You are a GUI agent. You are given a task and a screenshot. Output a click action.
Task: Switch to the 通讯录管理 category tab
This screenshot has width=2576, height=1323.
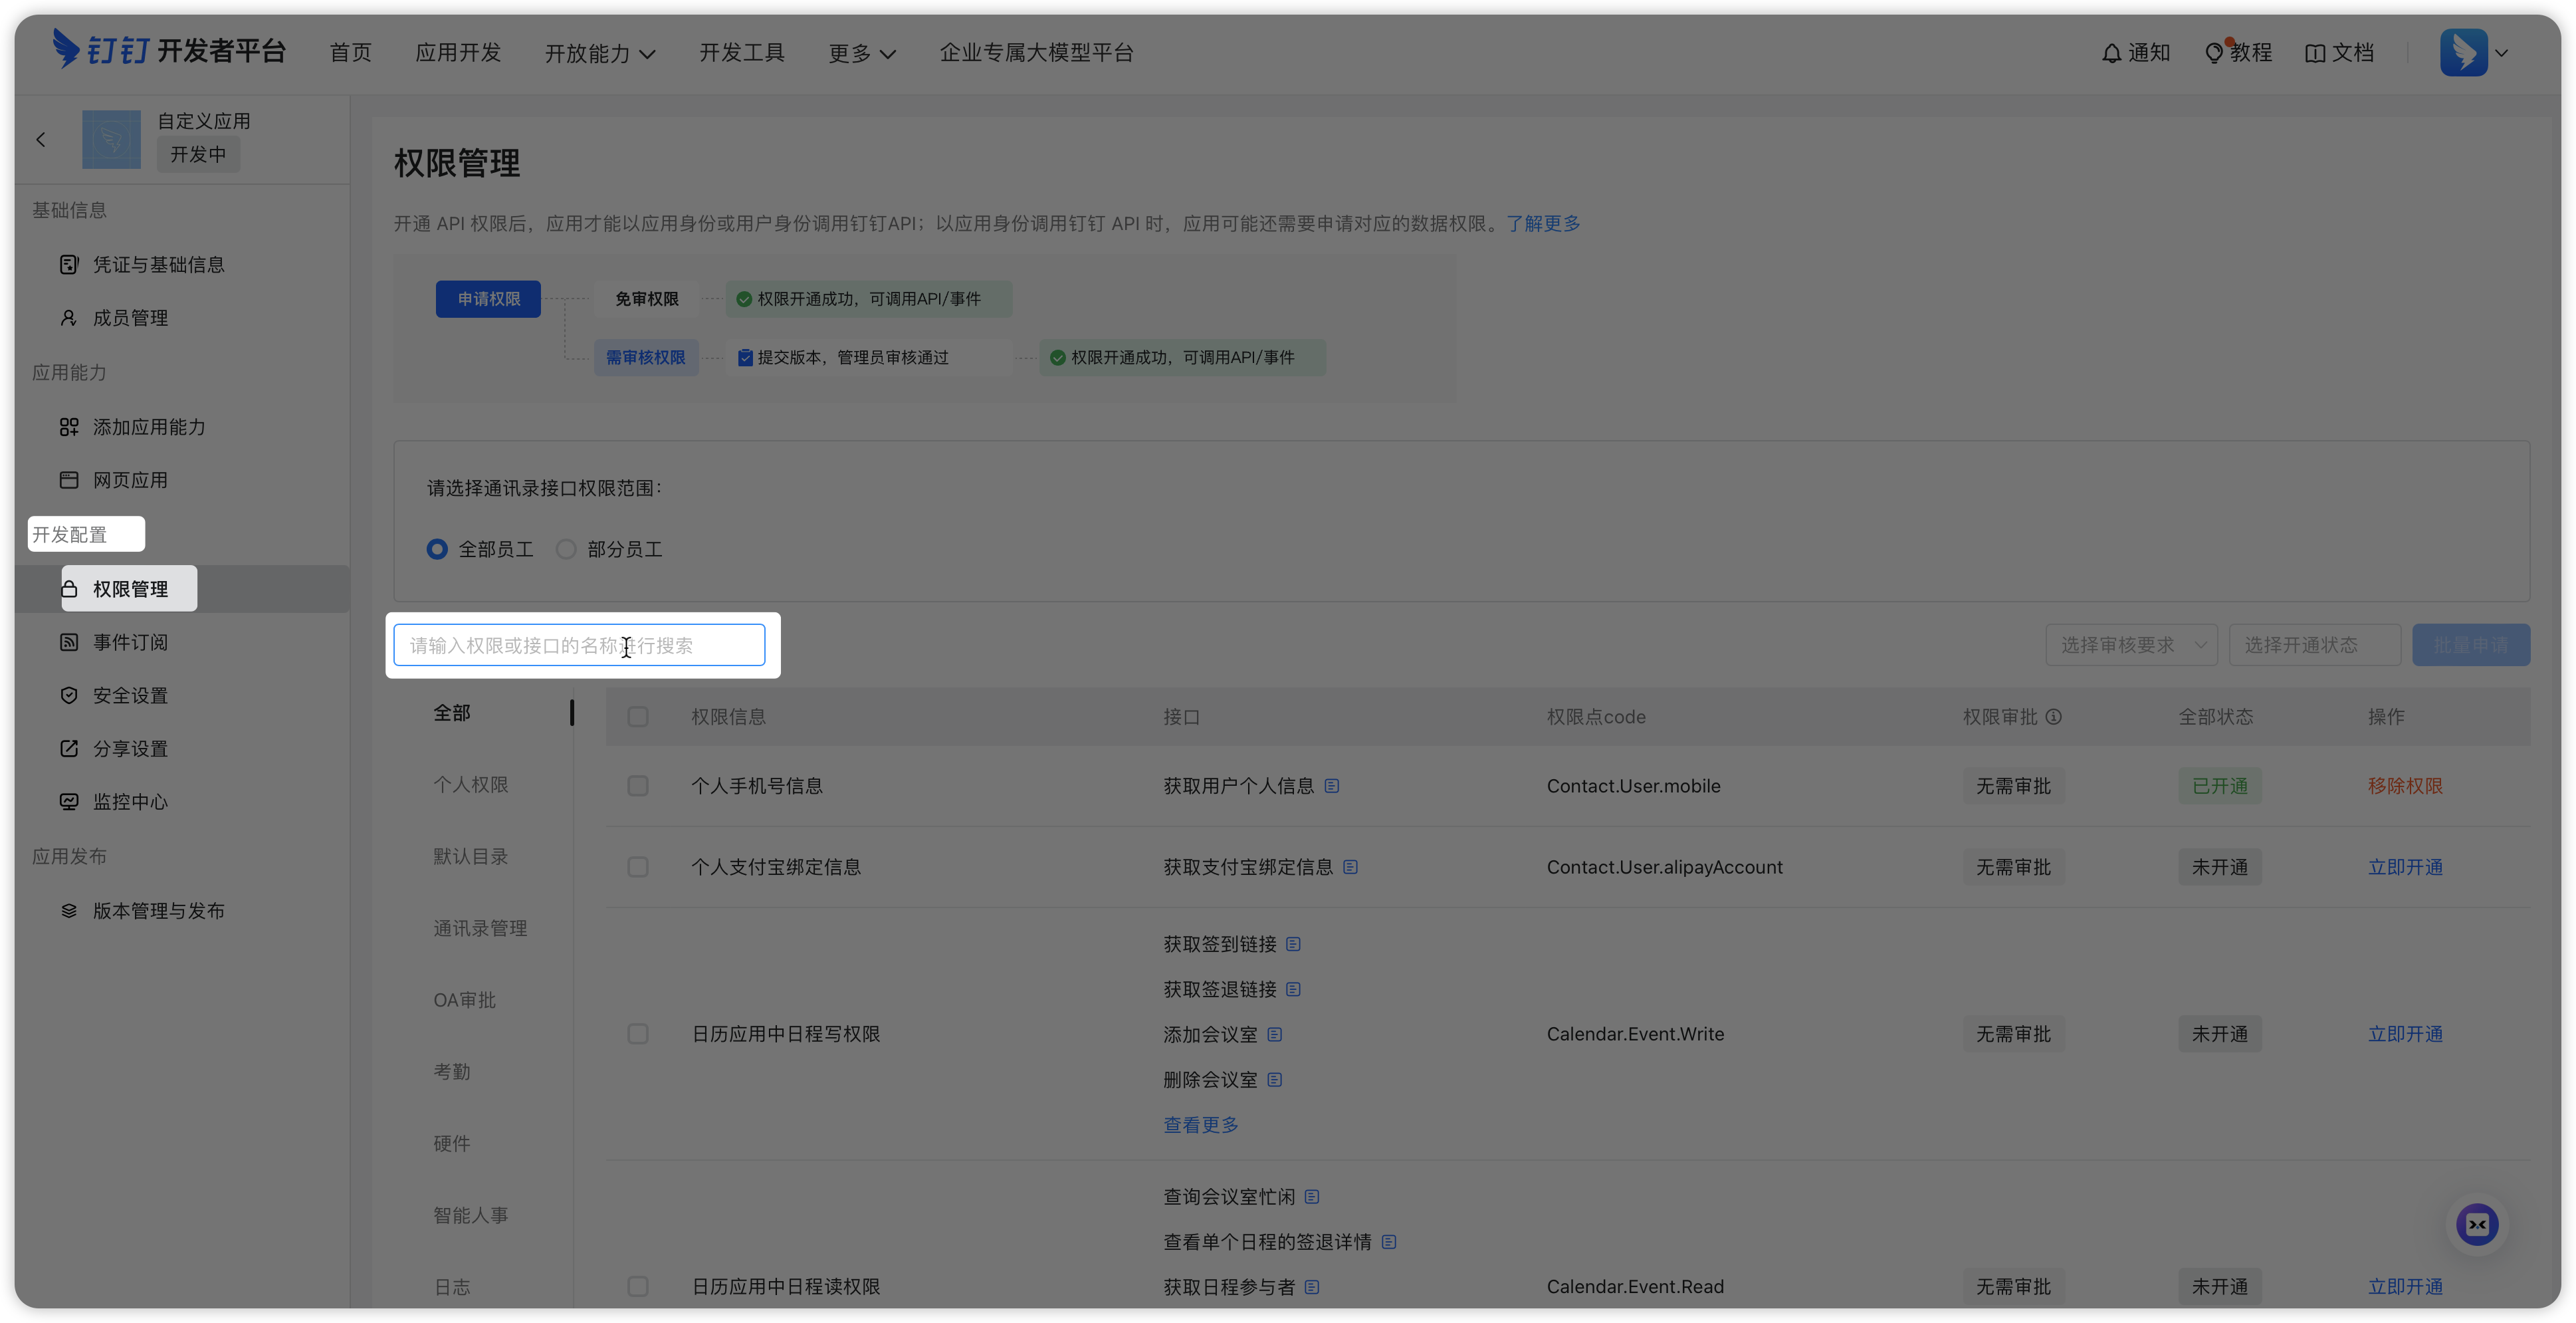pyautogui.click(x=480, y=928)
